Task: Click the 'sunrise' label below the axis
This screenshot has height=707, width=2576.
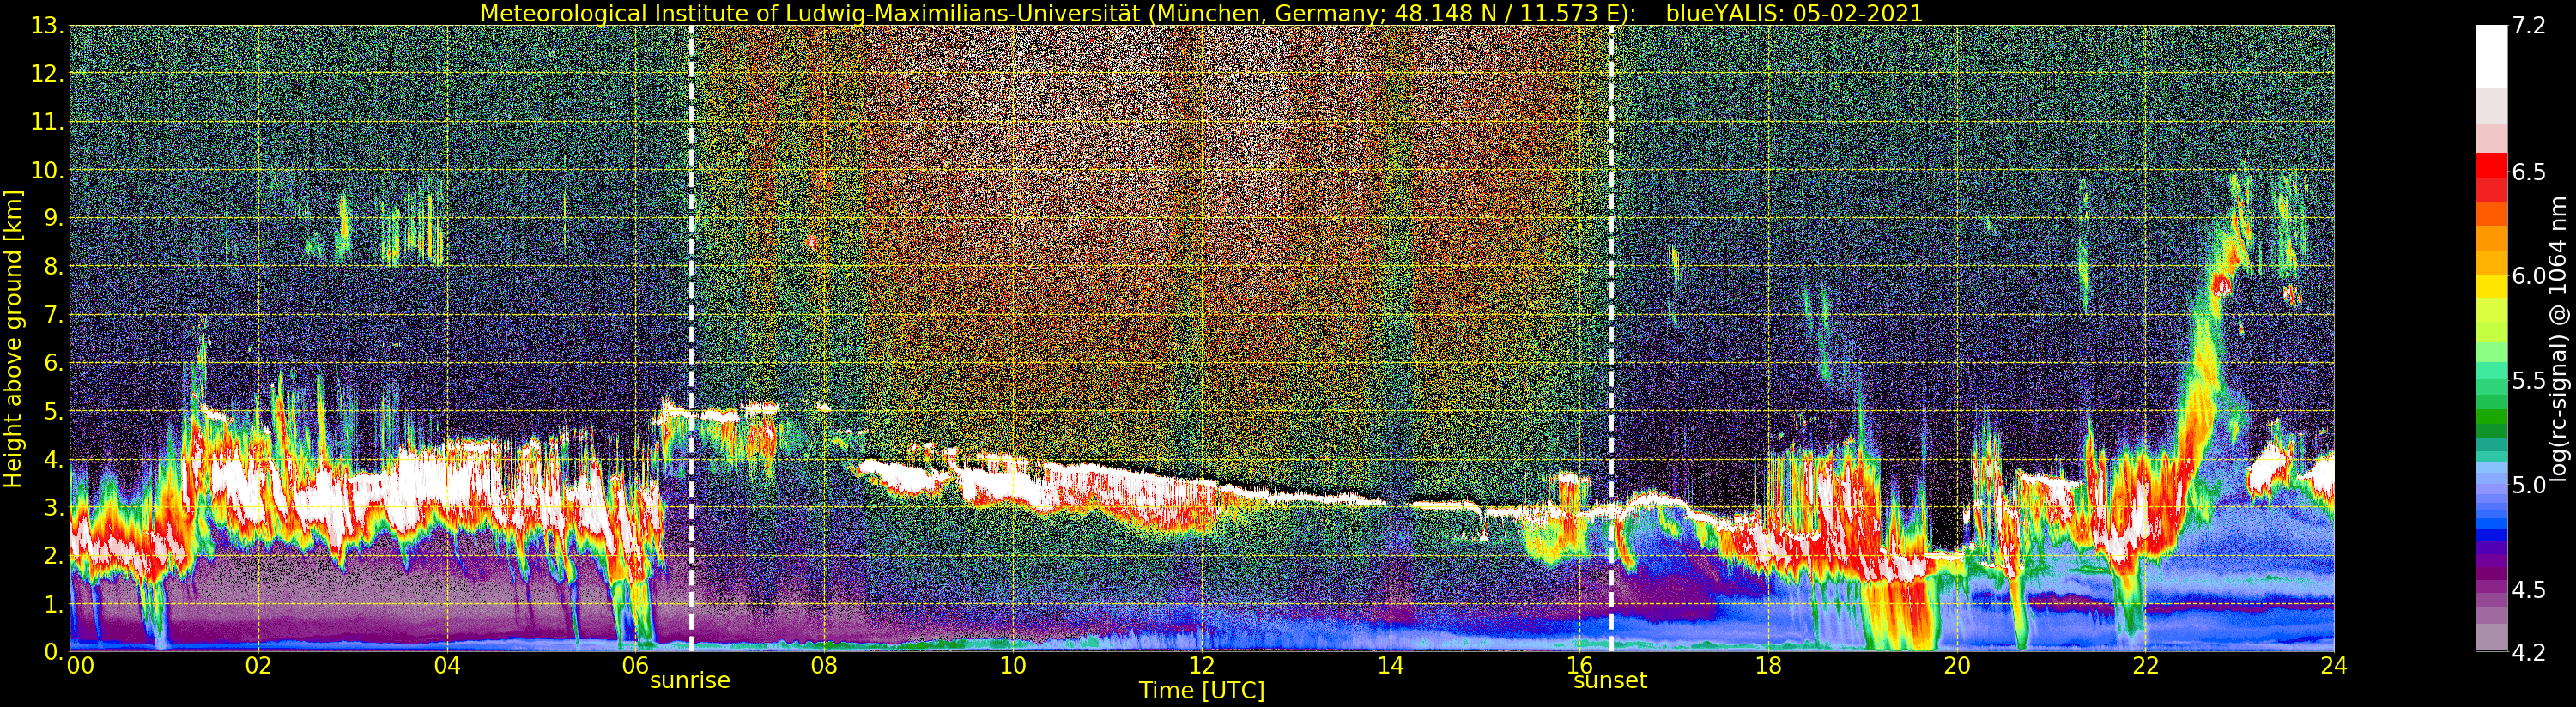Action: pyautogui.click(x=690, y=681)
